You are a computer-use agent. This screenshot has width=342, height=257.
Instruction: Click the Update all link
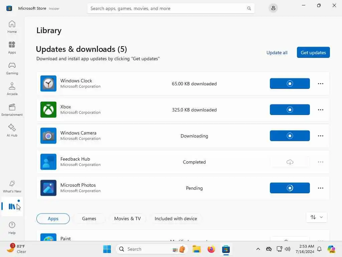[x=277, y=53]
